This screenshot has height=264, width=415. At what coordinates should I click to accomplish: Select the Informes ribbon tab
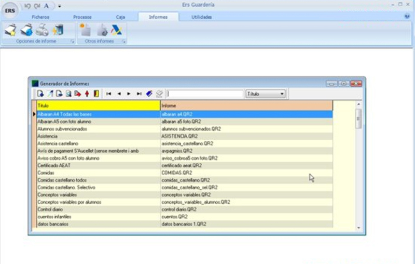tap(158, 17)
